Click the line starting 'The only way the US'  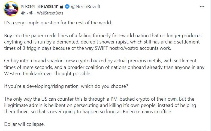point(99,99)
